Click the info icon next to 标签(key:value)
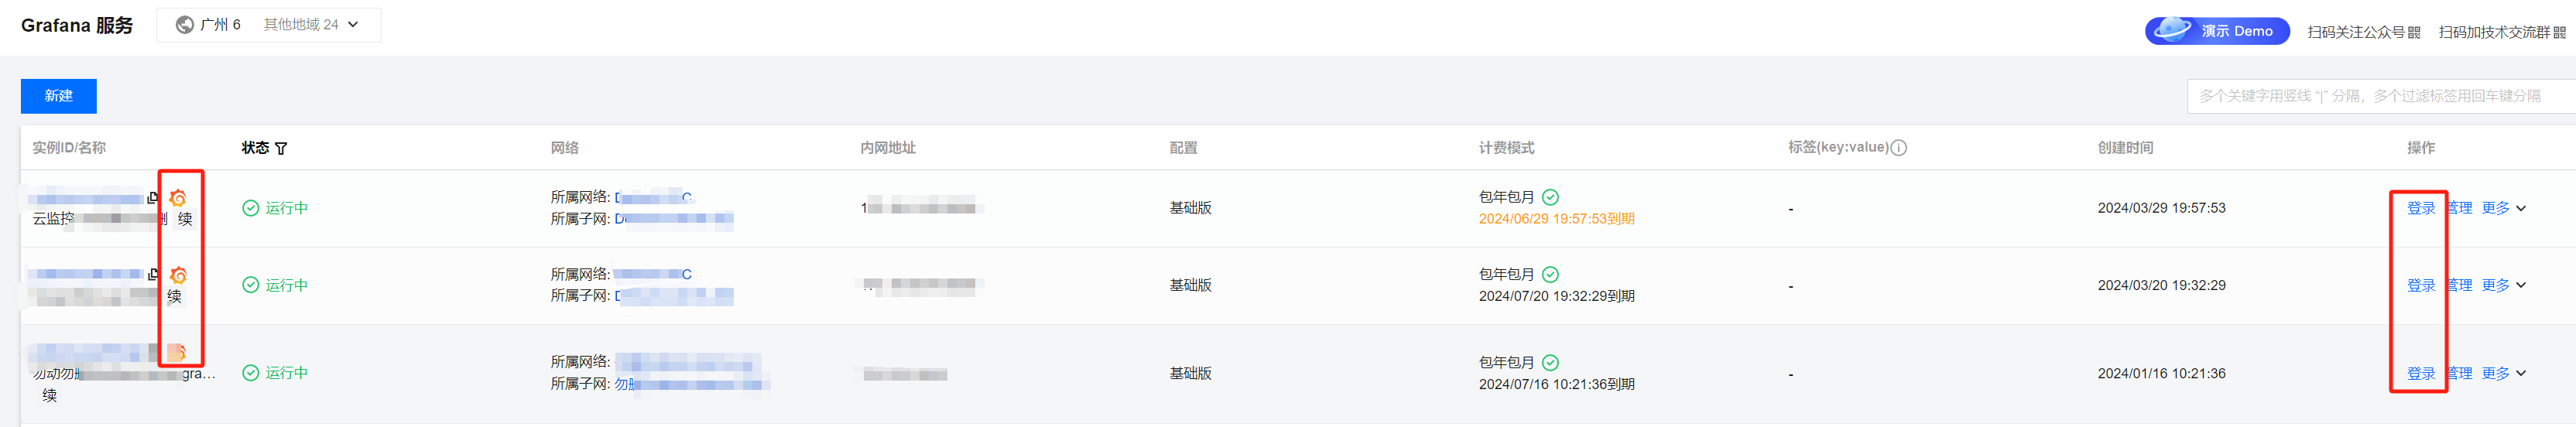This screenshot has width=2576, height=427. (1898, 148)
